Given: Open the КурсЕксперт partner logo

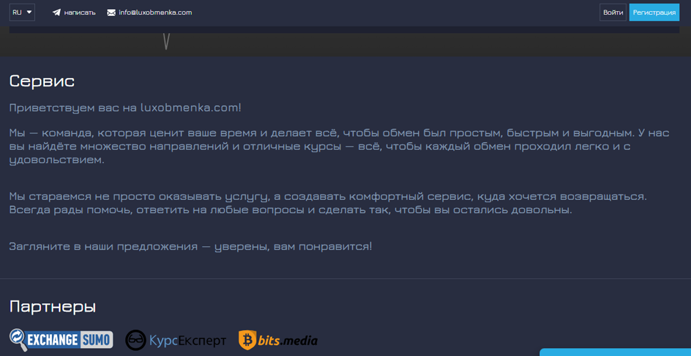Looking at the screenshot, I should click(176, 340).
